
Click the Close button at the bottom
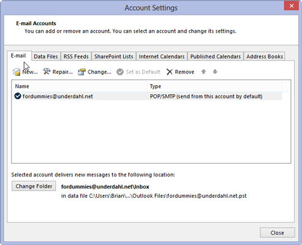(277, 233)
